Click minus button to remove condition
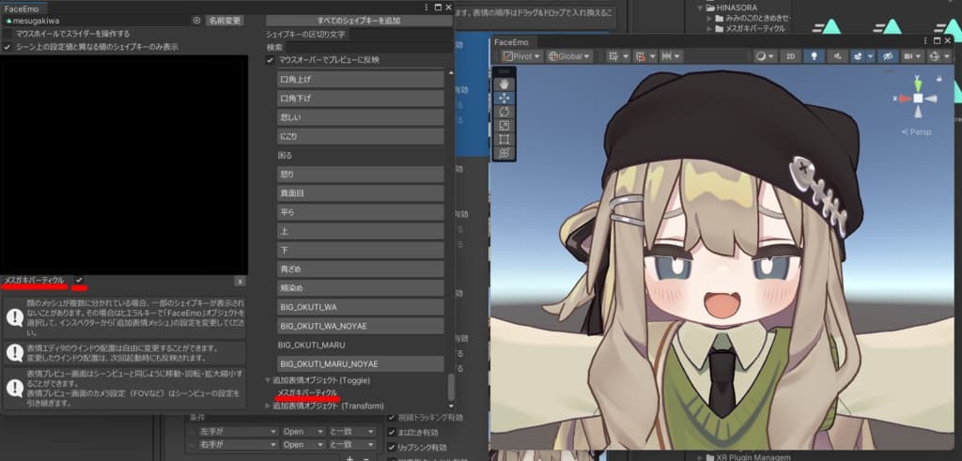962x461 pixels. 366,458
